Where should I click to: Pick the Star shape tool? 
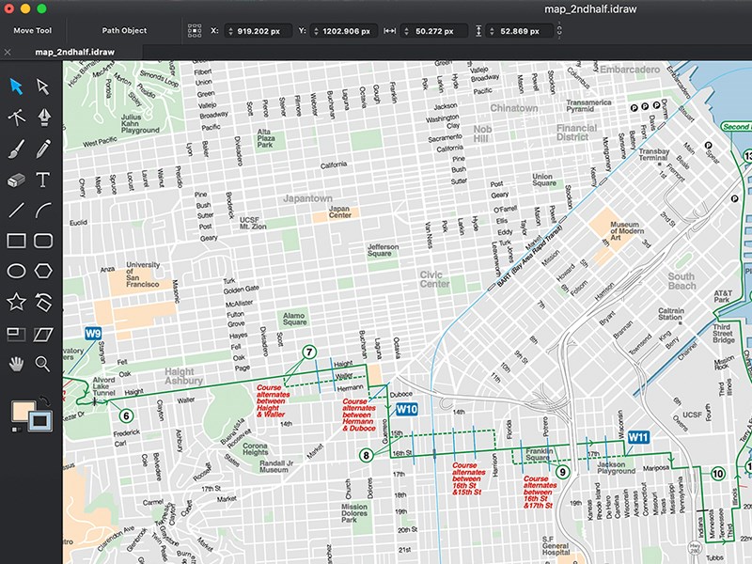[x=16, y=302]
